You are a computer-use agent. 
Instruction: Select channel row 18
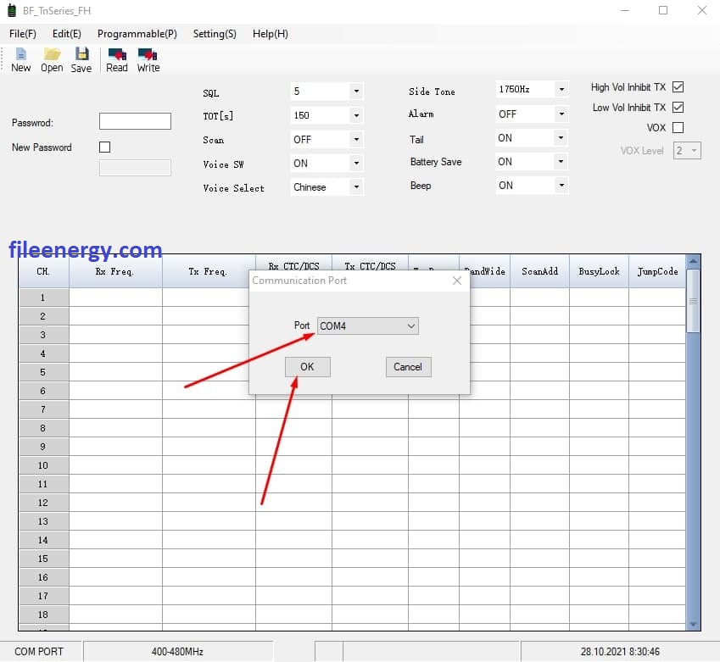[x=44, y=615]
